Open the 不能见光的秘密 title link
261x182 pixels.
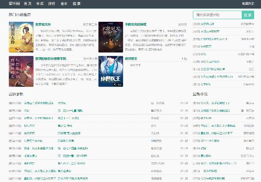135,24
